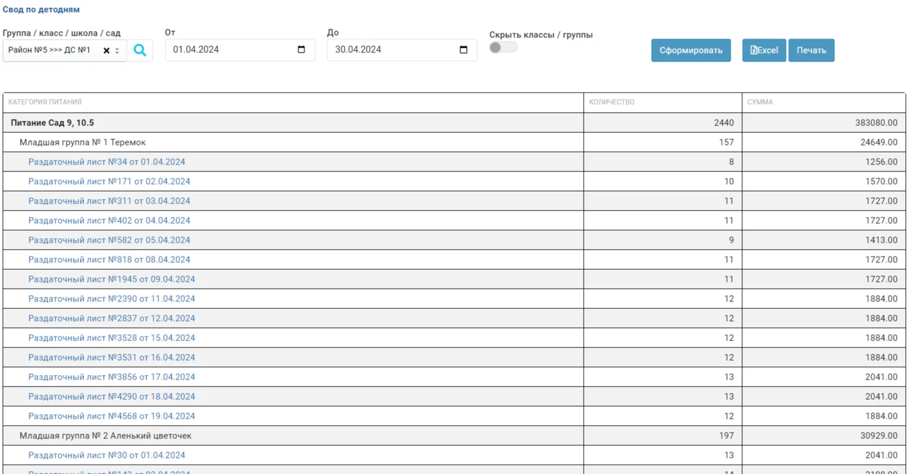The image size is (911, 474).
Task: Click the Сформировать button
Action: [x=691, y=50]
